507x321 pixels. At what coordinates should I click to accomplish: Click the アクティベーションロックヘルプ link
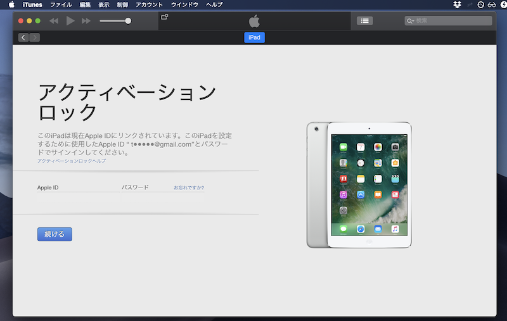(72, 161)
